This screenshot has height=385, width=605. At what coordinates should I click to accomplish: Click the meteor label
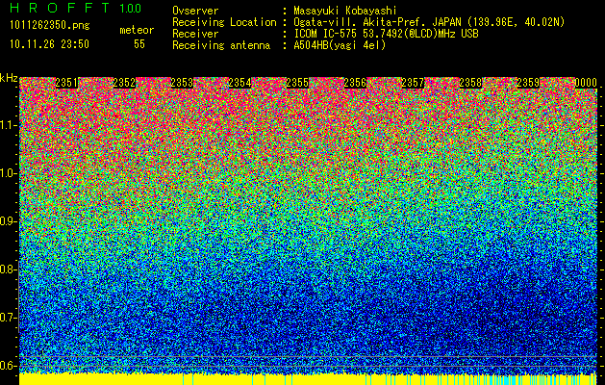tap(137, 30)
